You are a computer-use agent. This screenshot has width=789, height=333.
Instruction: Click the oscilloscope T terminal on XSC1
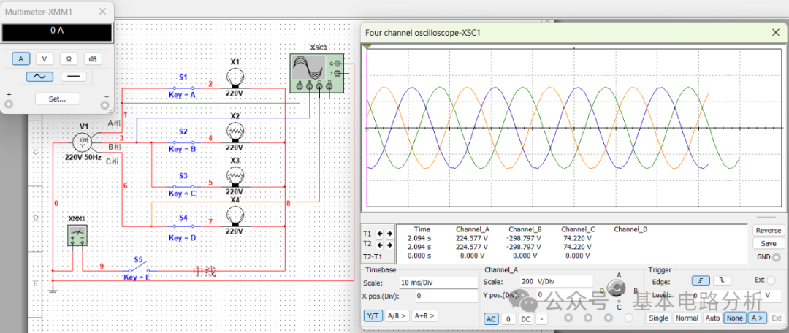[x=337, y=74]
